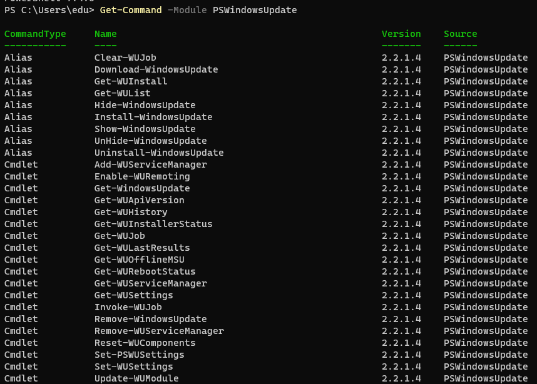The image size is (537, 384).
Task: Select Get-WURebootStatus cmdlet name
Action: point(145,272)
